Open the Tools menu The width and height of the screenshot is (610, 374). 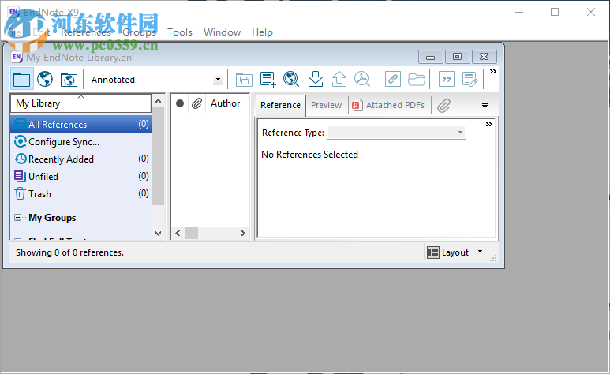tap(180, 32)
